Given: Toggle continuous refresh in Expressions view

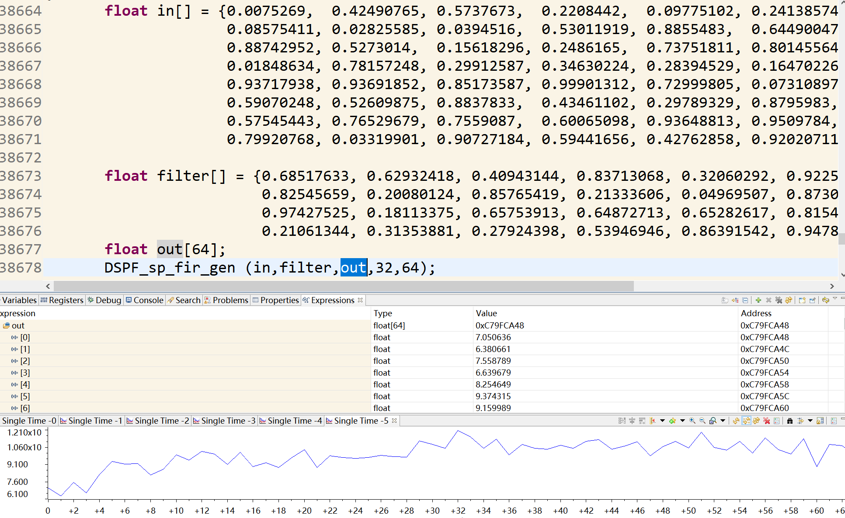Looking at the screenshot, I should click(789, 300).
